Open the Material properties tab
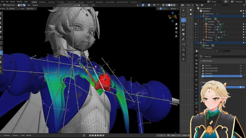The image size is (246, 138). (196, 107)
